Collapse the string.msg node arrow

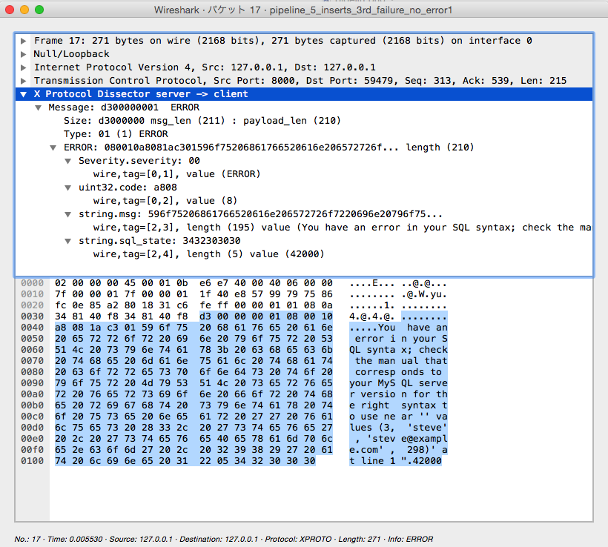68,214
